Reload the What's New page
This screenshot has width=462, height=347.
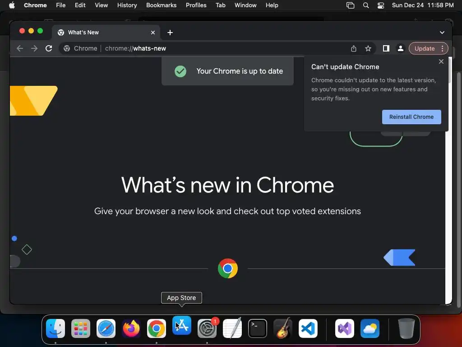coord(49,48)
